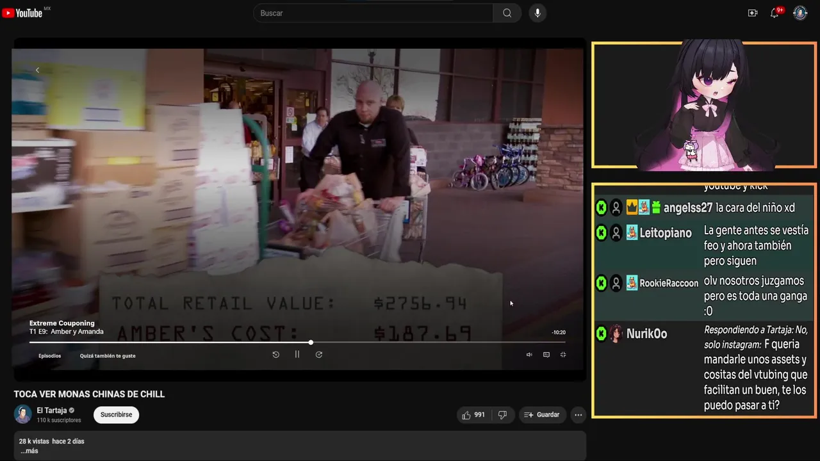Toggle subtitles icon in inner player
820x461 pixels.
tap(546, 355)
